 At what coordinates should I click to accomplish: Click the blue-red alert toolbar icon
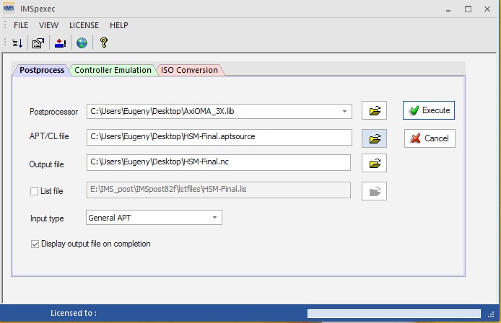[x=60, y=43]
